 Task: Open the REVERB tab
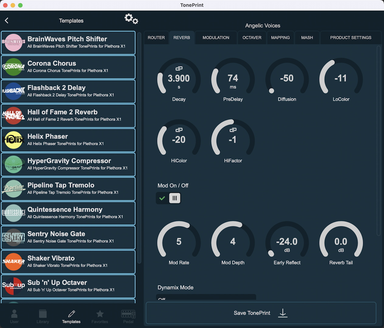point(182,38)
